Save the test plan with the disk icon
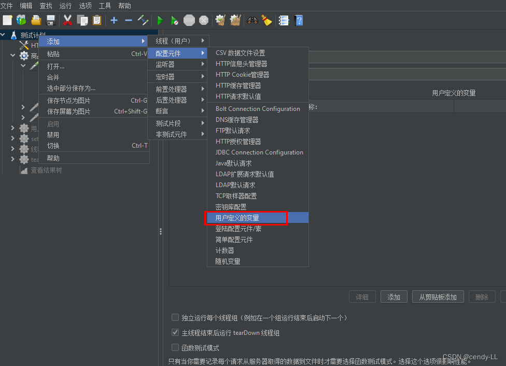Image resolution: width=506 pixels, height=366 pixels. pyautogui.click(x=50, y=20)
